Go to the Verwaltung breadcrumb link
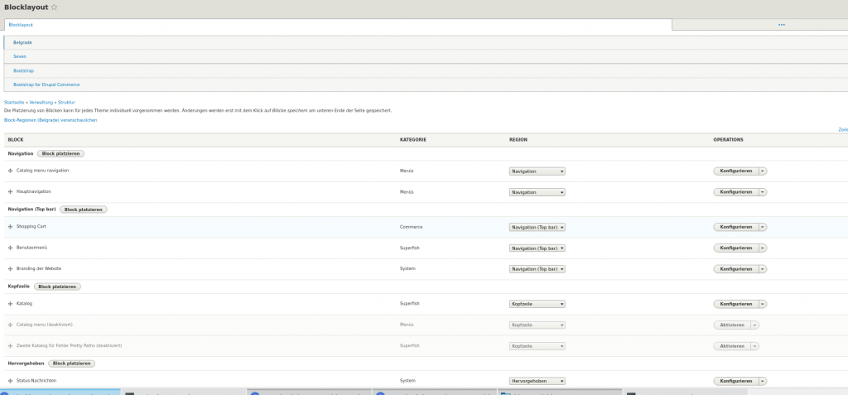Image resolution: width=848 pixels, height=395 pixels. pyautogui.click(x=41, y=102)
